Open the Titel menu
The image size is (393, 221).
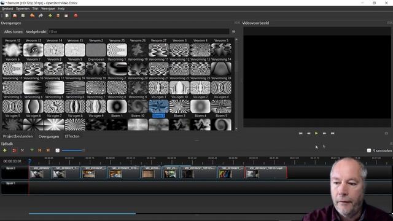[x=35, y=9]
